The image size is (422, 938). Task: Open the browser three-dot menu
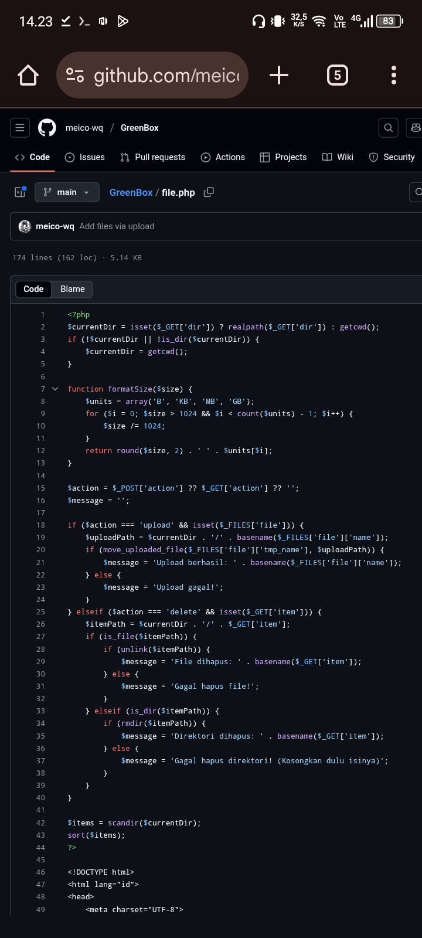(x=393, y=76)
